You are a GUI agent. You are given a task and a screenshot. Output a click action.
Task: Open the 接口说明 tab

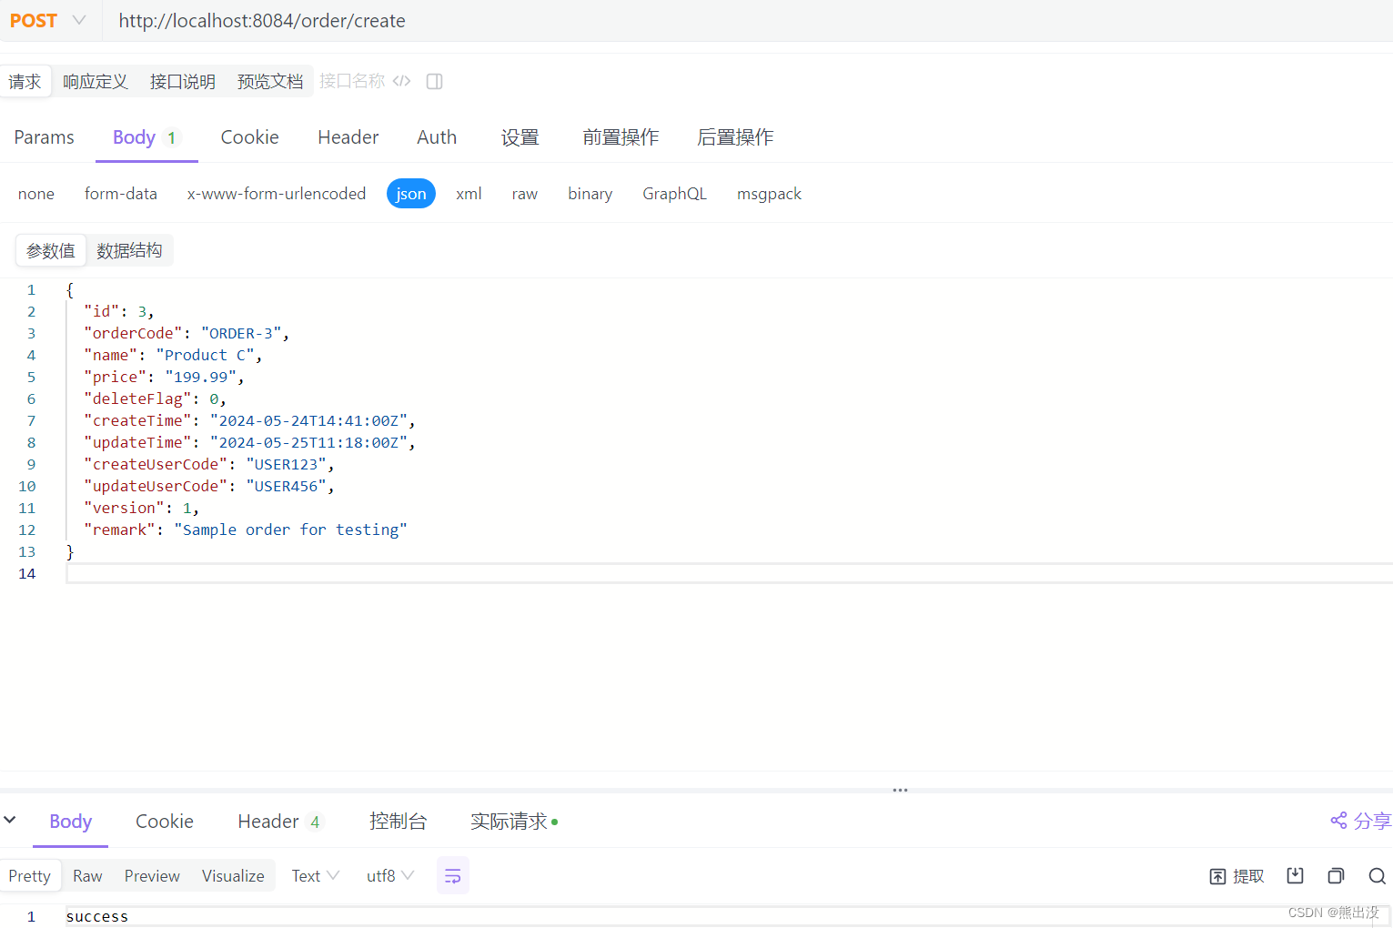point(182,81)
